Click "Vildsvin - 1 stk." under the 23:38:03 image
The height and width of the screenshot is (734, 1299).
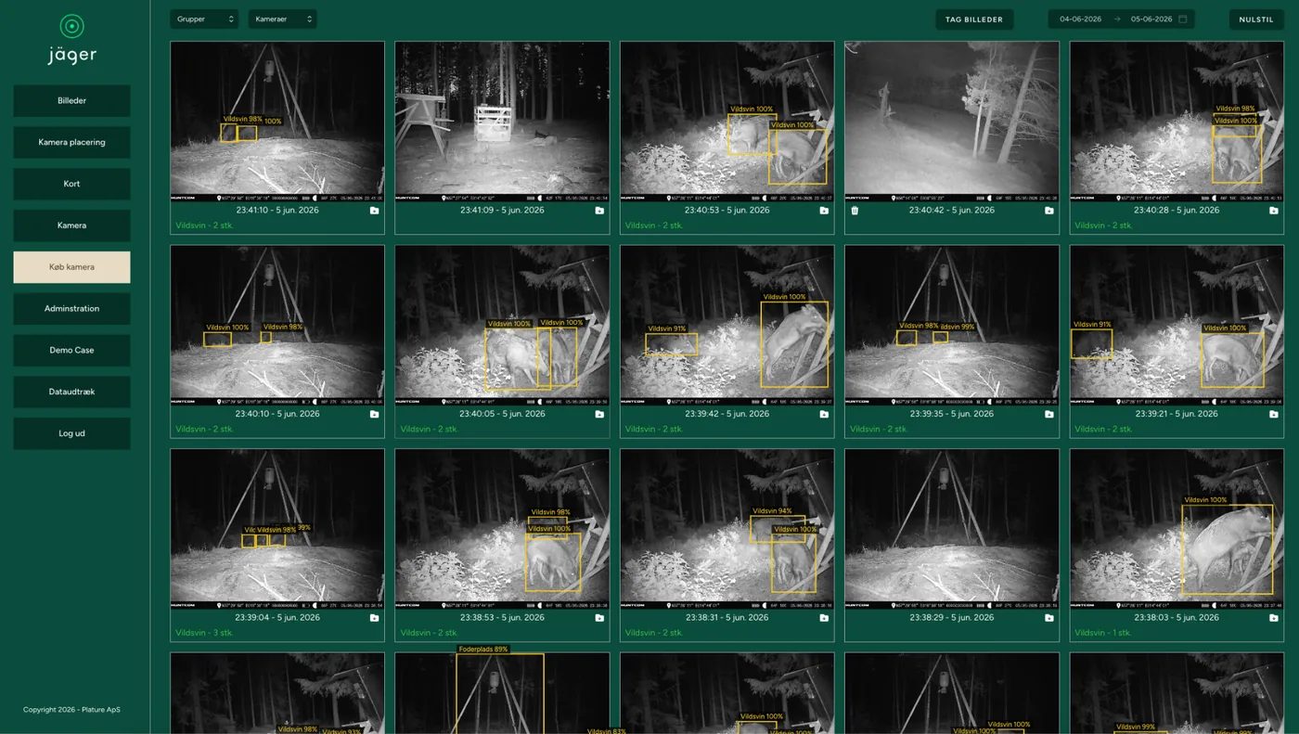1103,633
